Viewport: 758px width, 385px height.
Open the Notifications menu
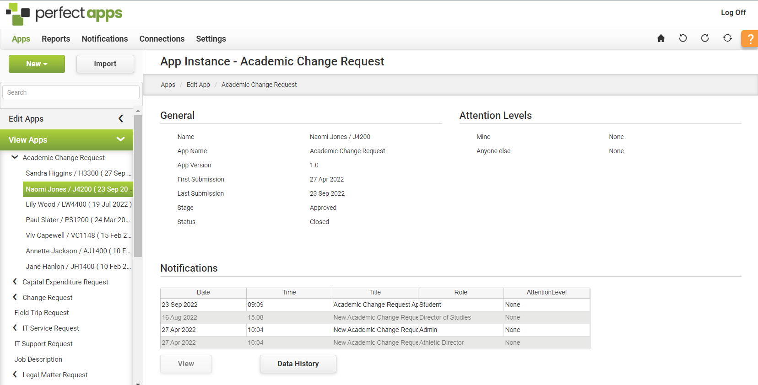105,39
